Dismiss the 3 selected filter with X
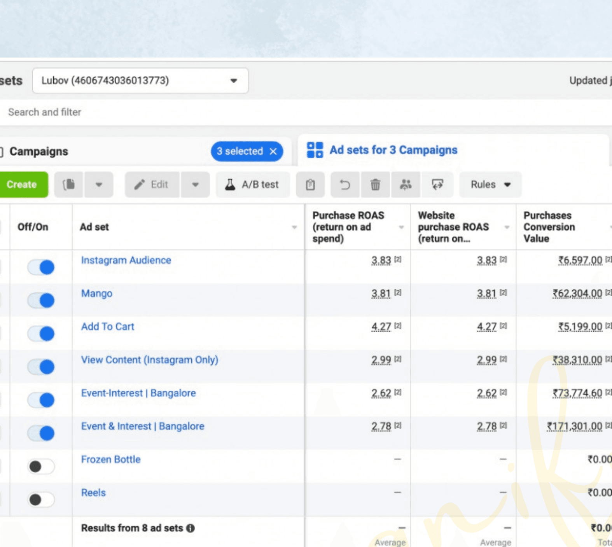Screen dimensions: 612x547 [273, 151]
